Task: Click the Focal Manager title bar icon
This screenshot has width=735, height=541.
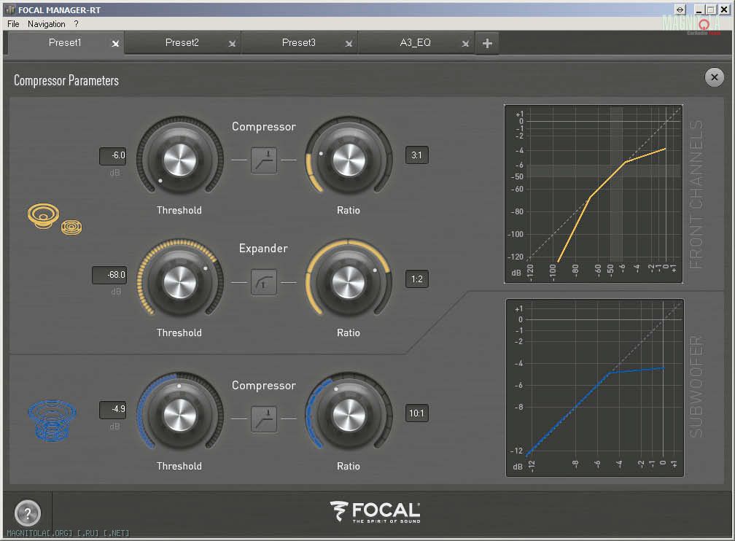Action: point(10,9)
